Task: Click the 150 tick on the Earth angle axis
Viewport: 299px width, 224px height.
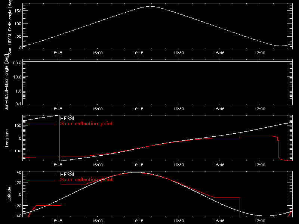Action: (x=18, y=11)
